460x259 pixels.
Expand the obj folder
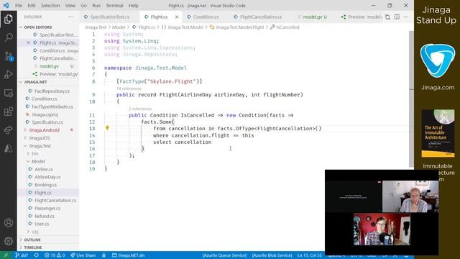tap(35, 232)
